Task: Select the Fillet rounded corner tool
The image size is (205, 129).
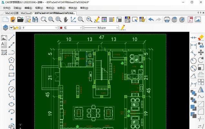Action: tap(201, 112)
